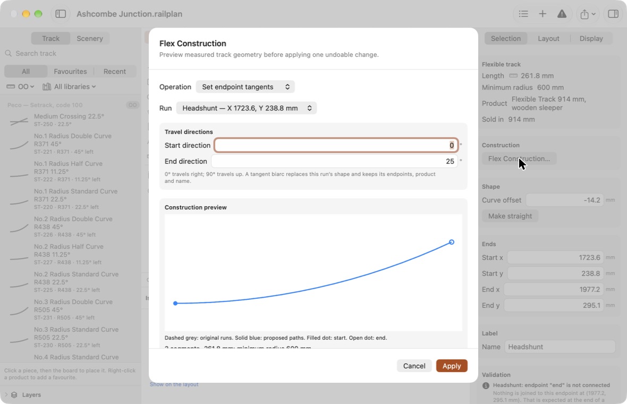The height and width of the screenshot is (404, 627).
Task: Click the Show on the layout link
Action: tap(174, 384)
